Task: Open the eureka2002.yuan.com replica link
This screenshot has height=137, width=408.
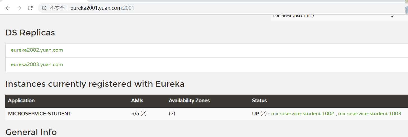Action: pyautogui.click(x=37, y=50)
